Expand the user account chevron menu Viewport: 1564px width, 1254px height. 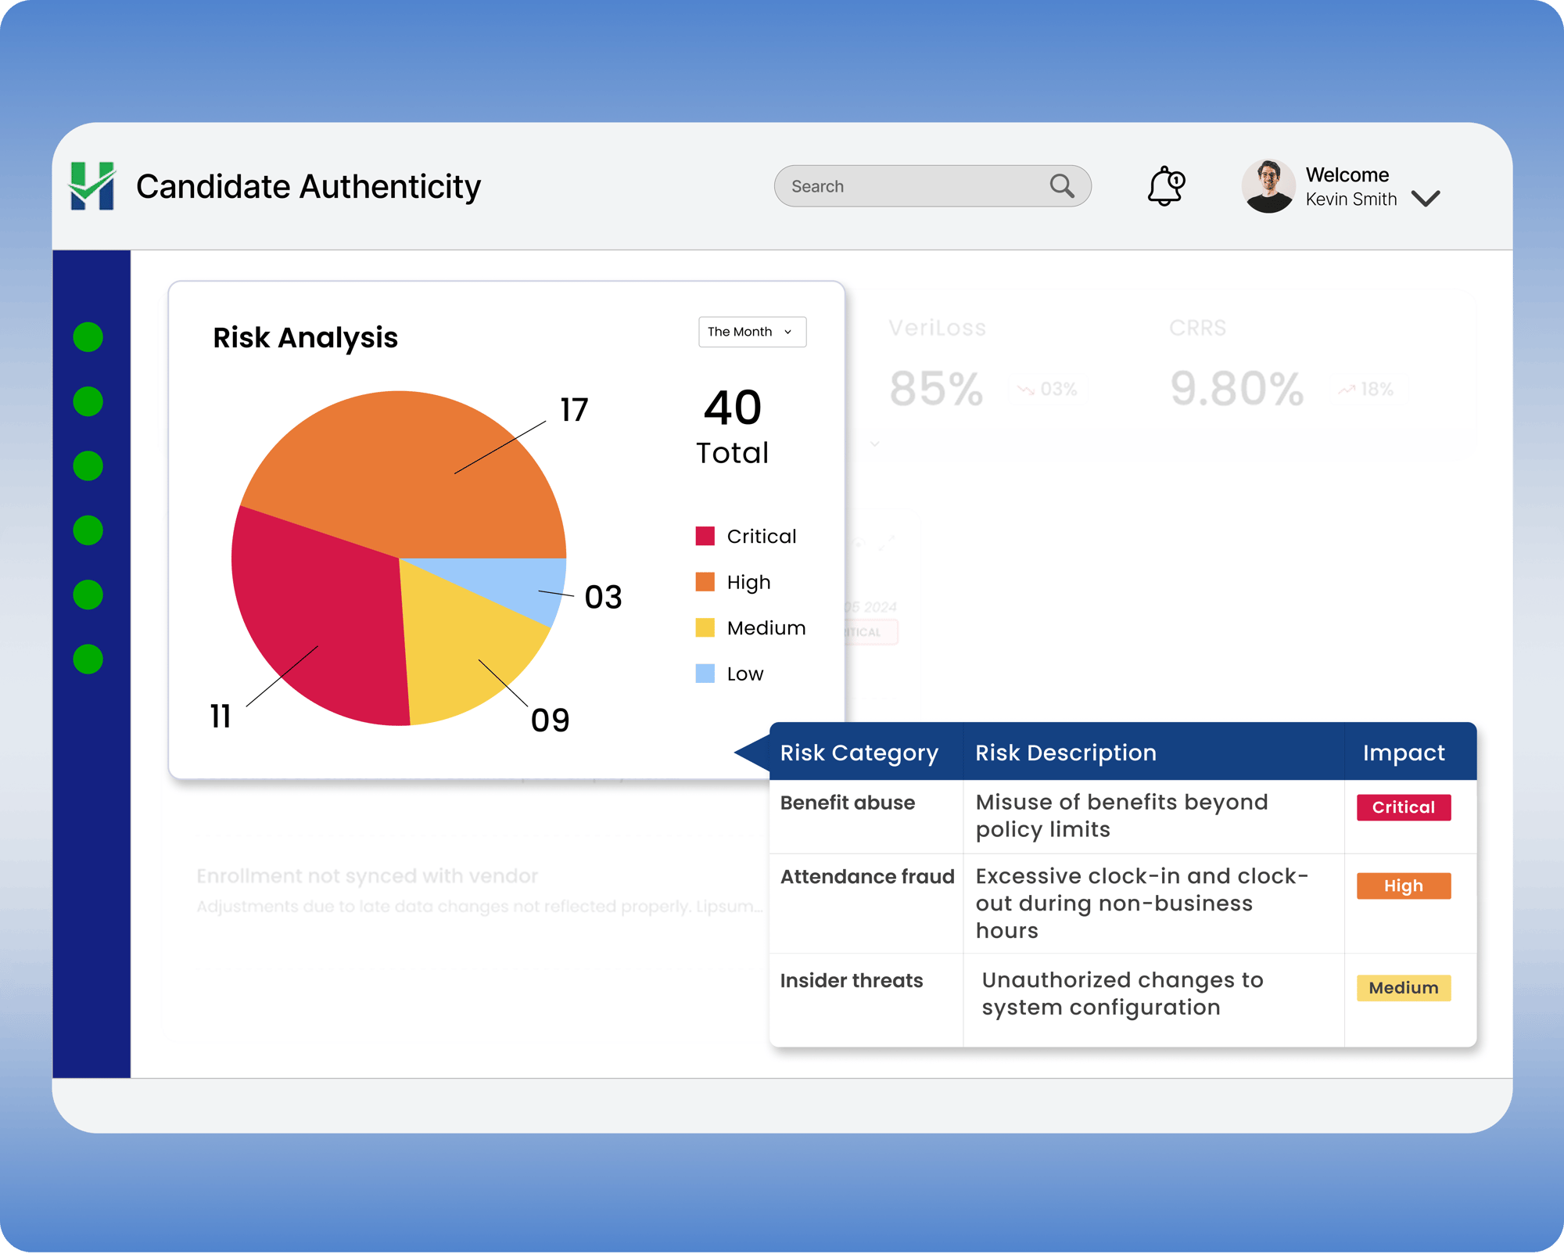[x=1426, y=199]
